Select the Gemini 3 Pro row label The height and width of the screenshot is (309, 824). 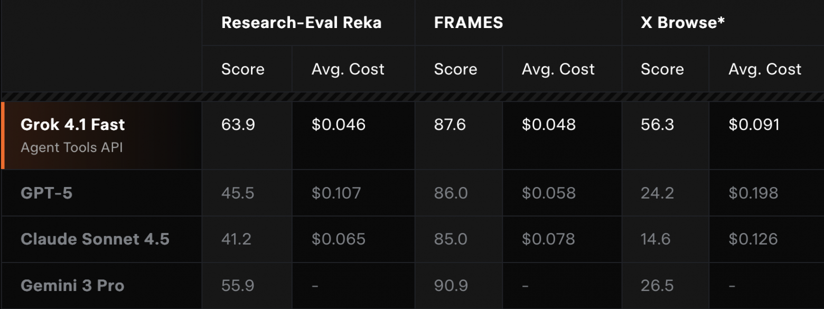click(72, 286)
